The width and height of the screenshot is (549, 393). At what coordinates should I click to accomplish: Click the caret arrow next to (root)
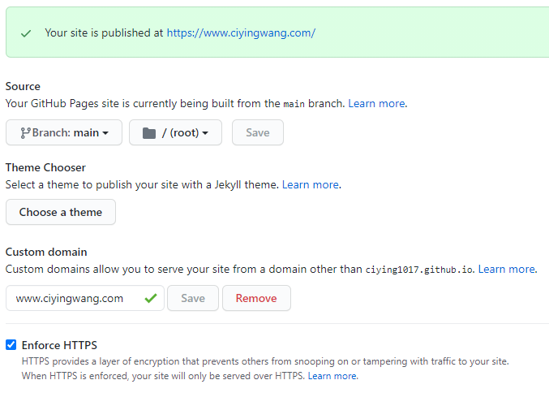pyautogui.click(x=205, y=133)
